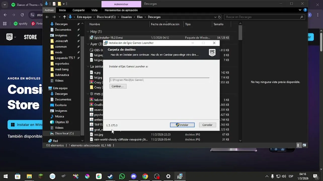Open OBS Studio from the taskbar
Image resolution: width=323 pixels, height=181 pixels.
(157, 176)
